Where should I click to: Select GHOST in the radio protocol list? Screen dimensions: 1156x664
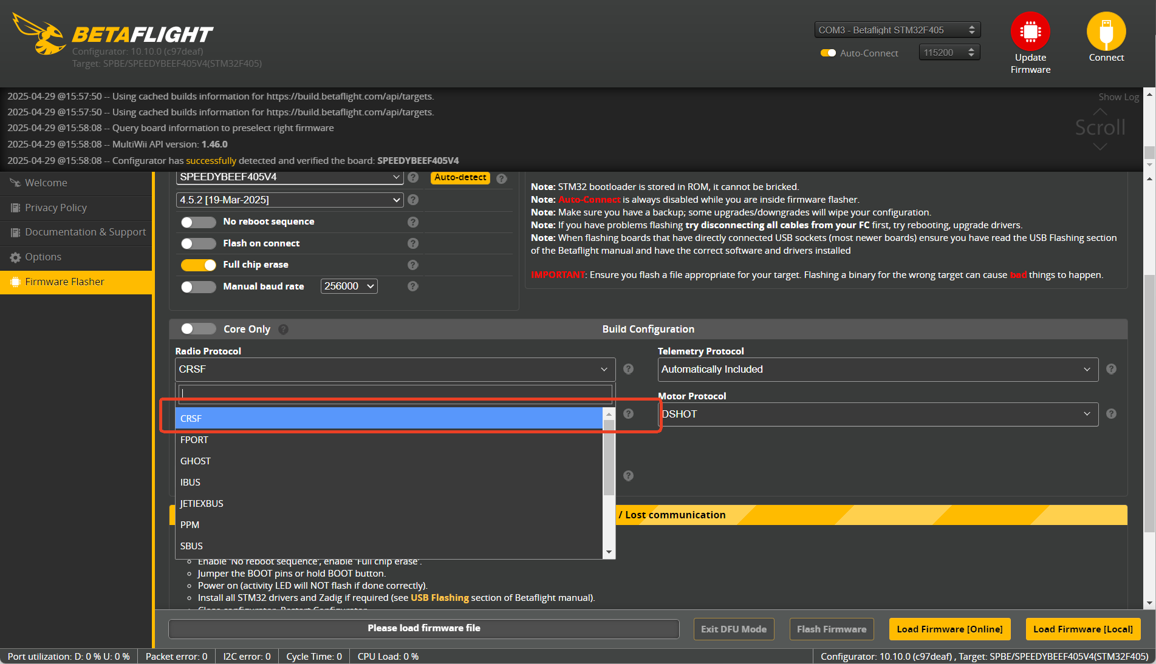click(389, 461)
